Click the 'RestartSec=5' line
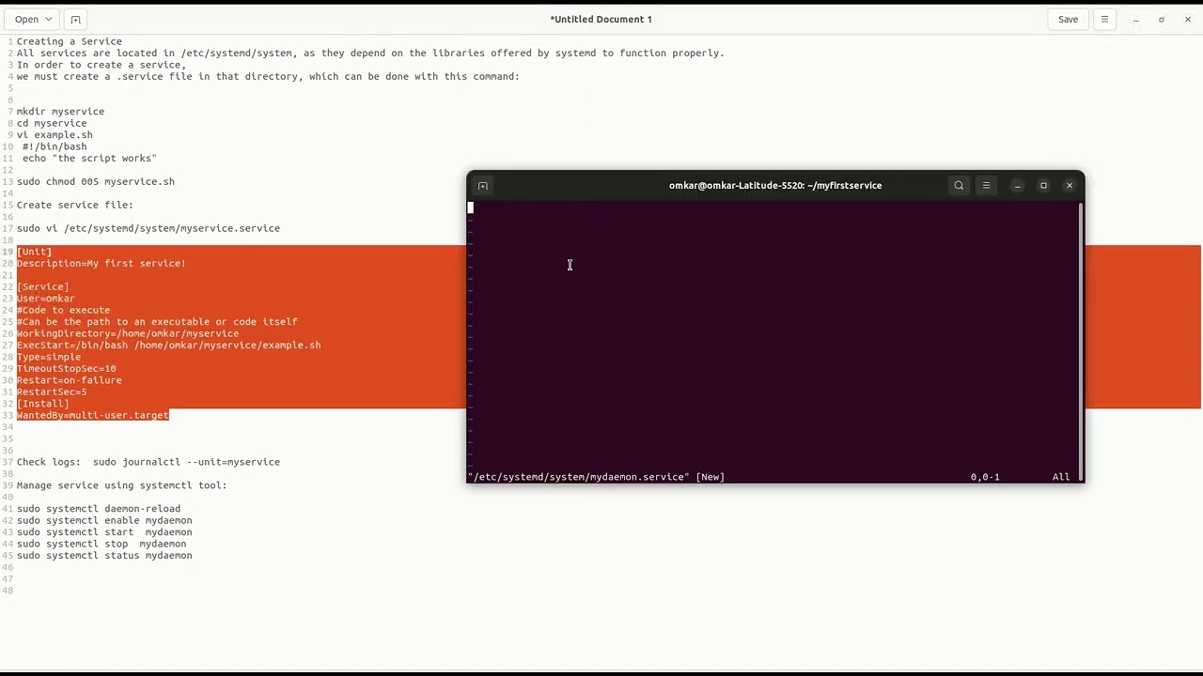The width and height of the screenshot is (1203, 676). click(51, 392)
